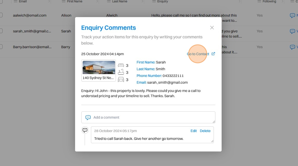Open the Email column header menu

(x=15, y=1)
